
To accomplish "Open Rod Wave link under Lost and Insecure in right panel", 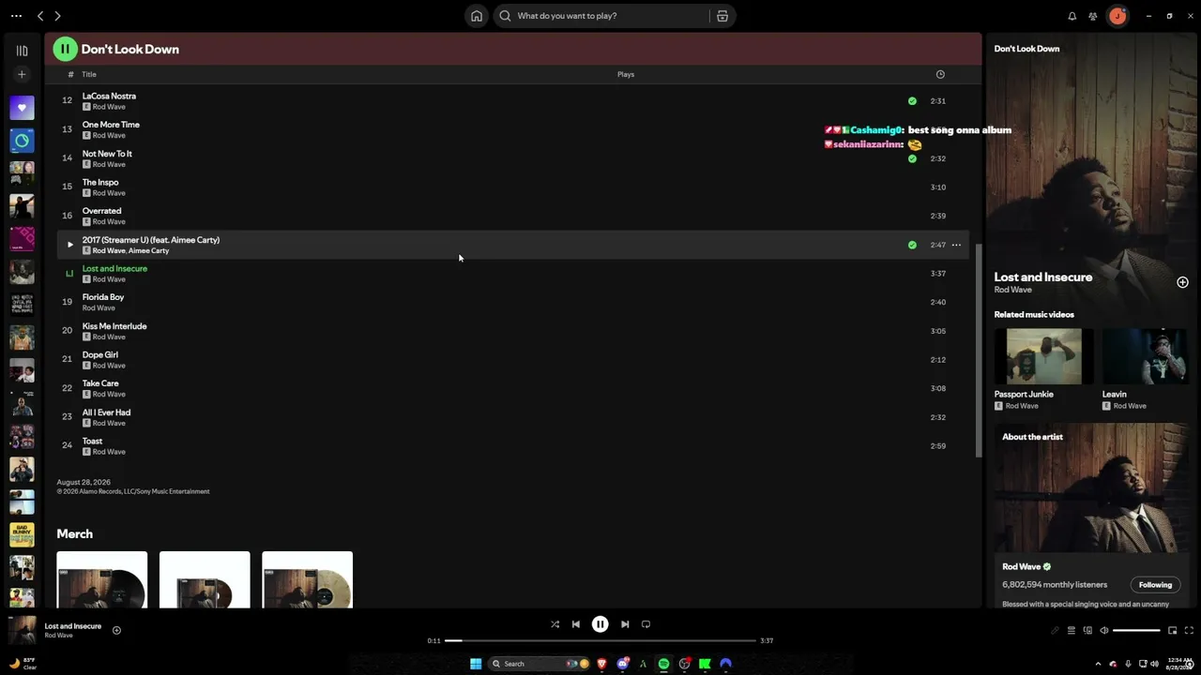I will pos(1013,290).
